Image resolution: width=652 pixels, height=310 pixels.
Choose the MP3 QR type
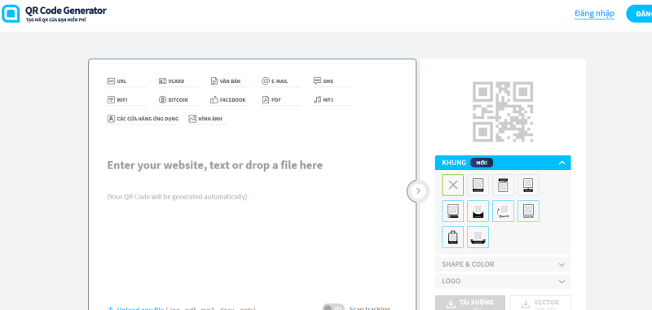[x=333, y=100]
